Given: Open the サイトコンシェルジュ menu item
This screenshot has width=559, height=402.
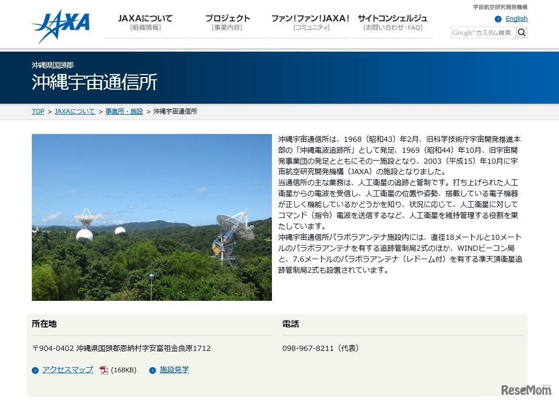Looking at the screenshot, I should (x=393, y=20).
